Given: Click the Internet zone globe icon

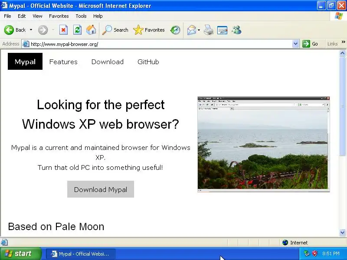Looking at the screenshot, I should coord(285,243).
